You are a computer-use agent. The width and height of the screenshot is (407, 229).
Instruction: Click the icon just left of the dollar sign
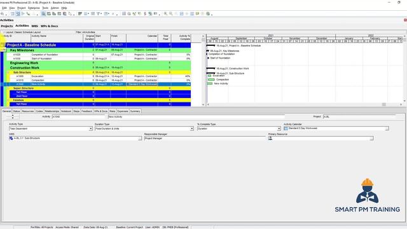click(x=140, y=14)
